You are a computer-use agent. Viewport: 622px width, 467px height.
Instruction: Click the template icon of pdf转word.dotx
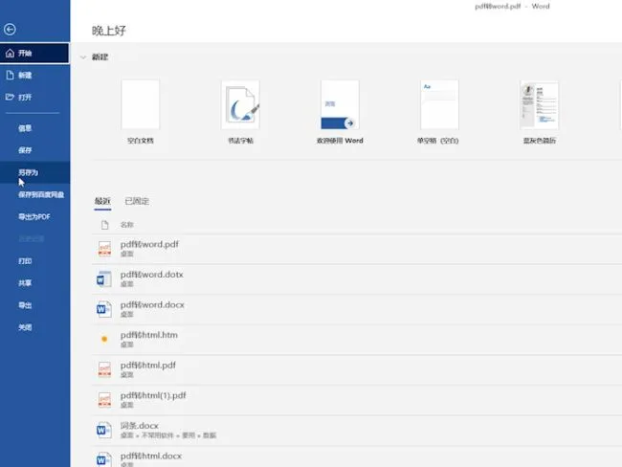tap(104, 278)
